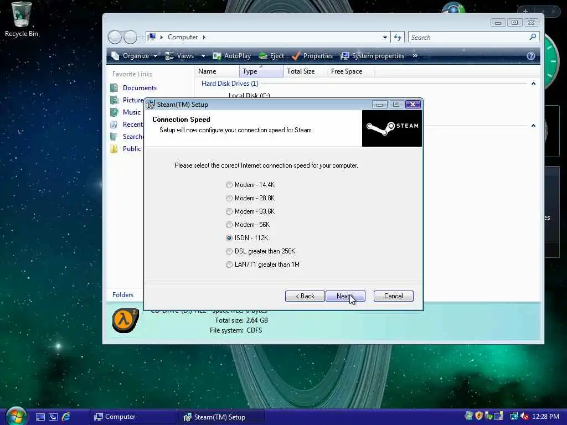Switch to Computer taskbar button
This screenshot has height=425, width=567.
(x=134, y=417)
